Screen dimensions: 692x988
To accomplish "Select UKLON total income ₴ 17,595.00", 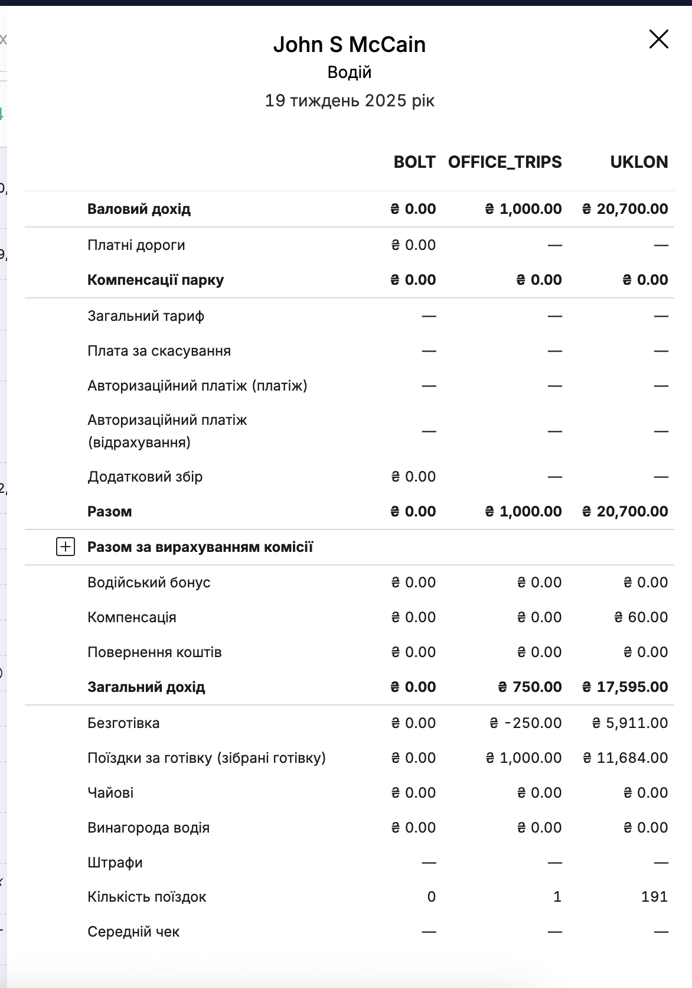I will coord(625,687).
